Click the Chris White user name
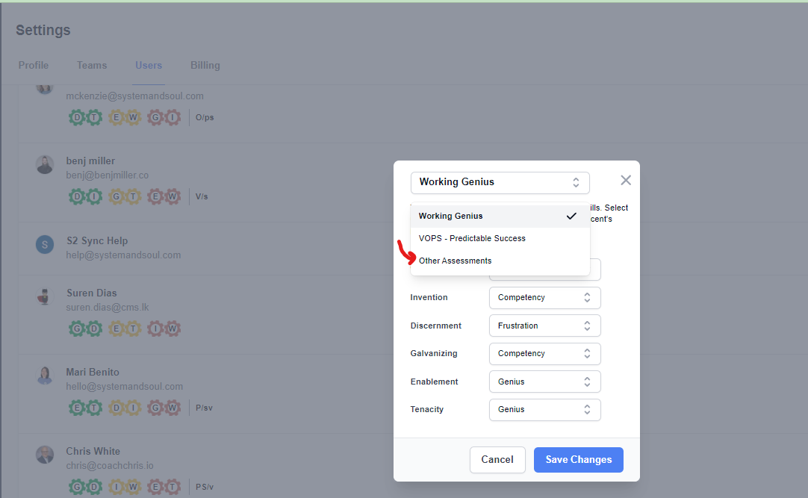808x498 pixels. click(93, 451)
